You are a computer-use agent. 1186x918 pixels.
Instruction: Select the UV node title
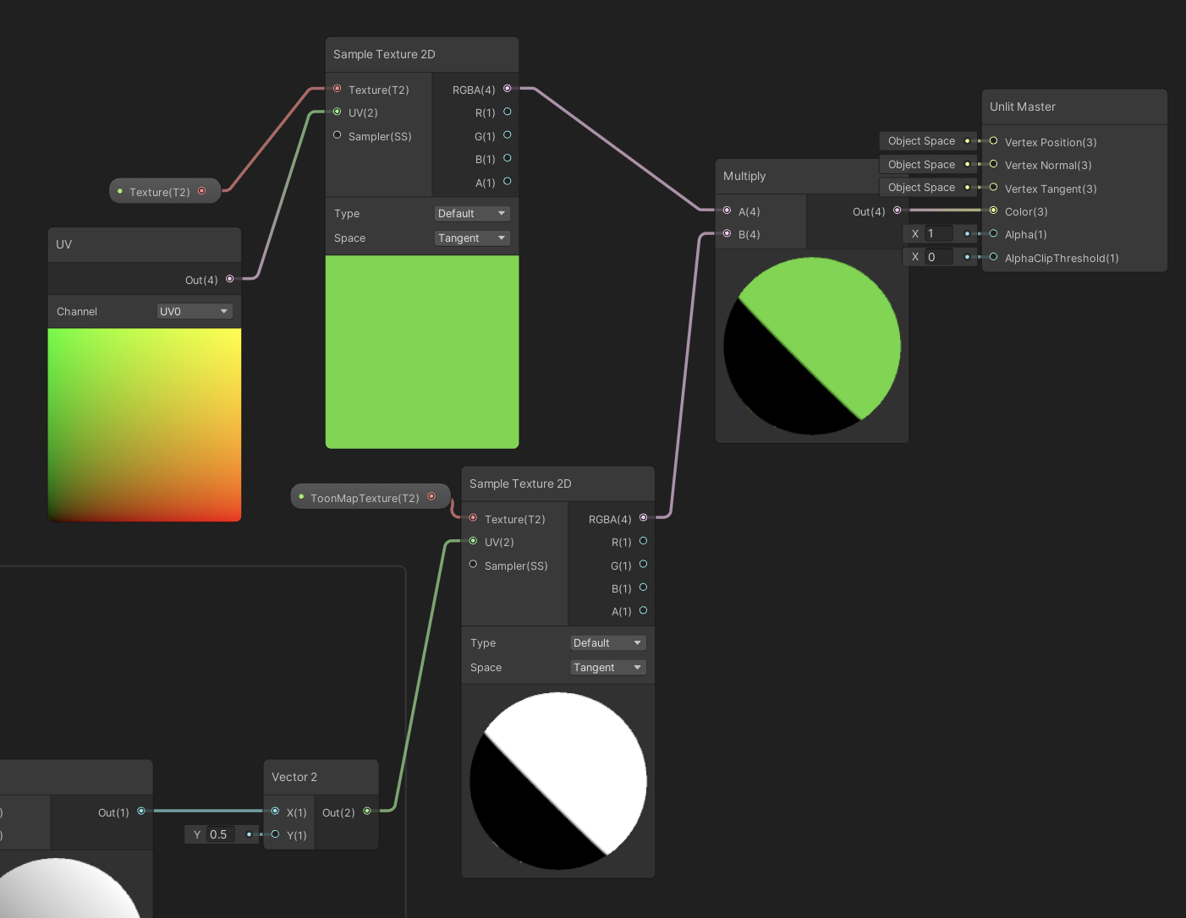[64, 244]
